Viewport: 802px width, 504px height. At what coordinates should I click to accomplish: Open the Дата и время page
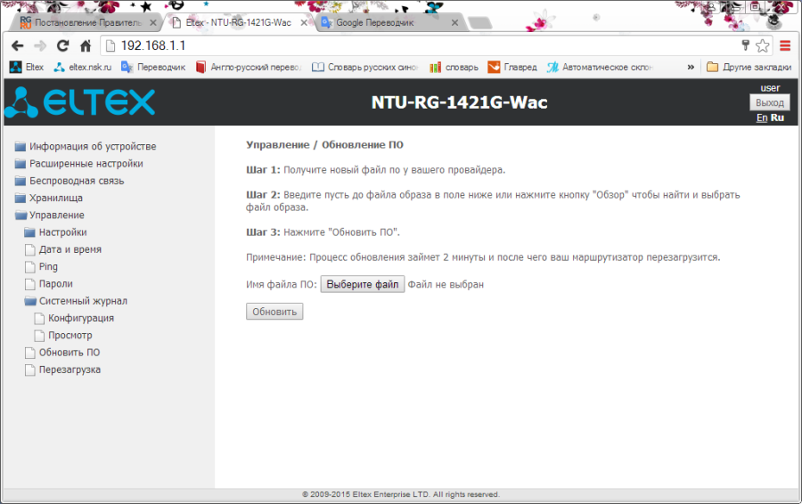click(63, 249)
